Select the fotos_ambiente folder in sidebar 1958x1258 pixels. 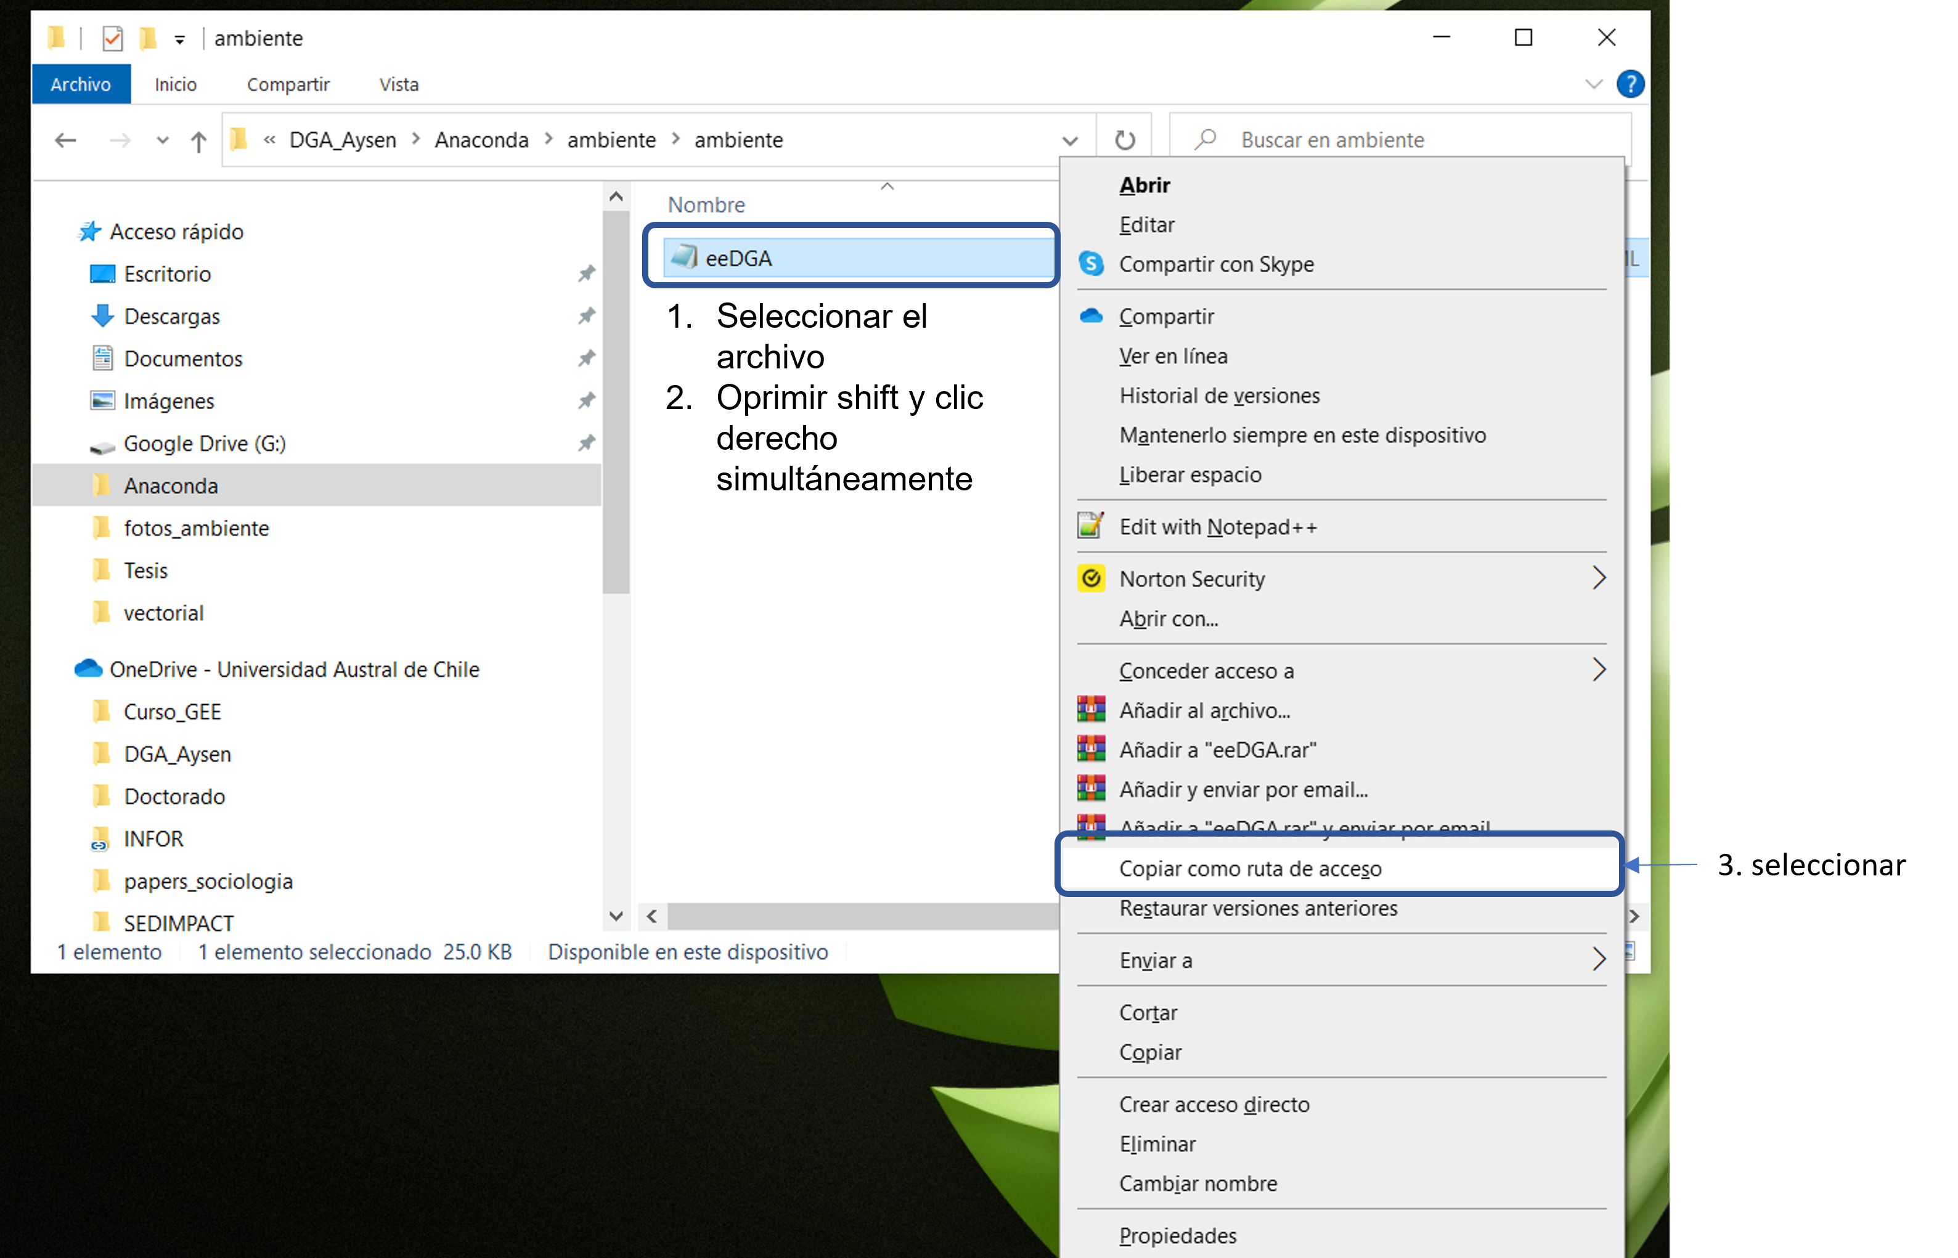[x=196, y=529]
